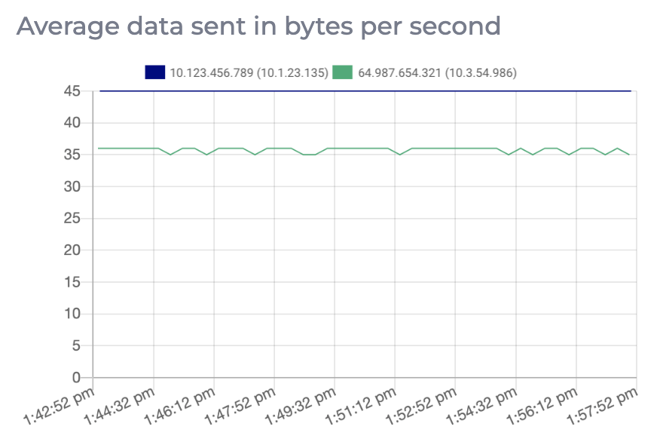Click the green legend color box
660x445 pixels.
coord(343,72)
